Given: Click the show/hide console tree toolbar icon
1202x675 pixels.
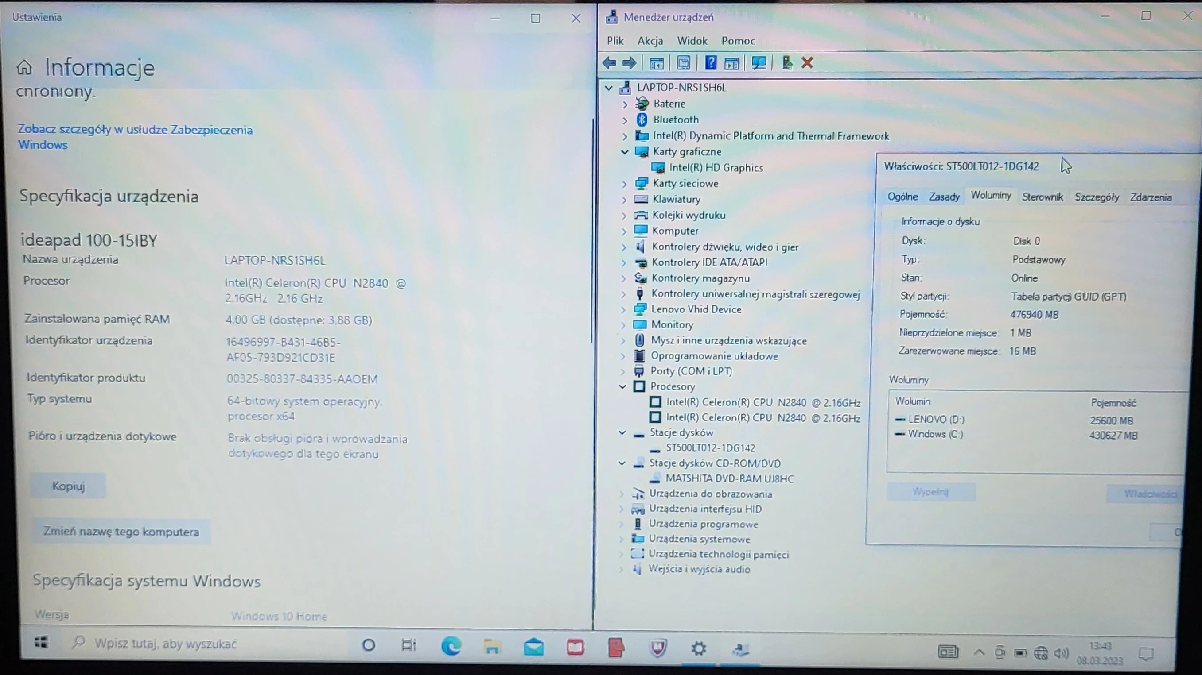Looking at the screenshot, I should pyautogui.click(x=657, y=63).
